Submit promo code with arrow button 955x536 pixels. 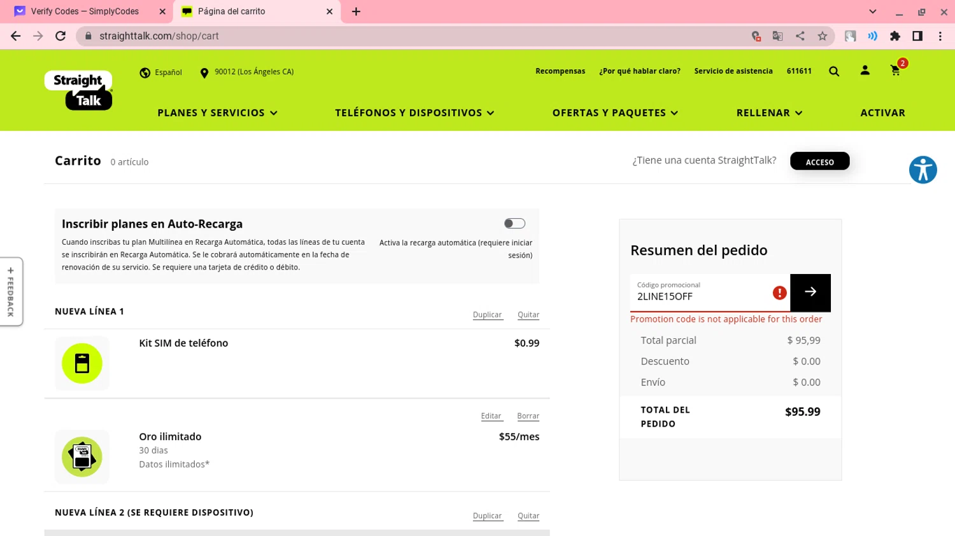[810, 292]
